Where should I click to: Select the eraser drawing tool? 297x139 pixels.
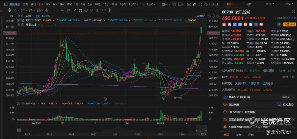pyautogui.click(x=75, y=10)
